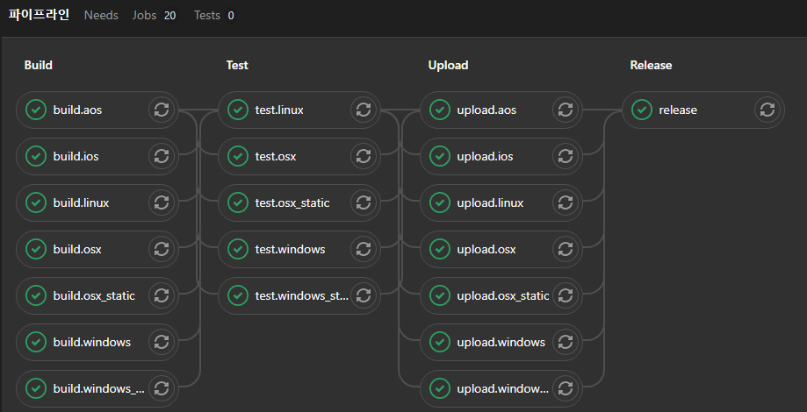Open the Jobs tab

point(154,16)
